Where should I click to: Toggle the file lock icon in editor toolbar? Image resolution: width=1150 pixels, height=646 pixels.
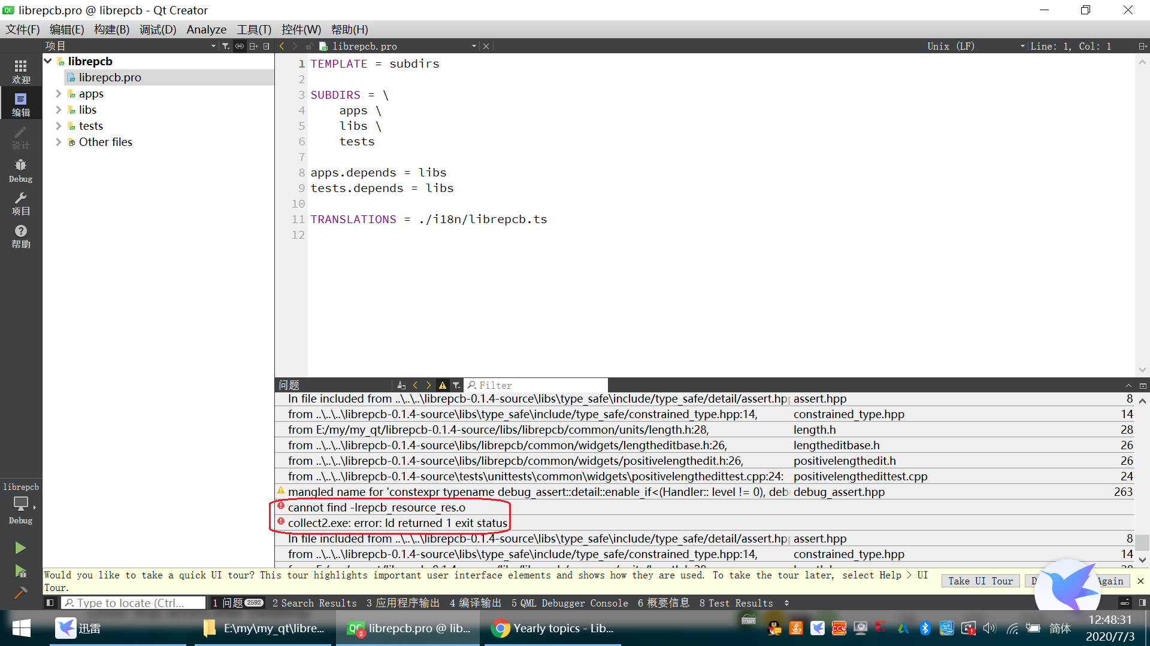click(309, 45)
